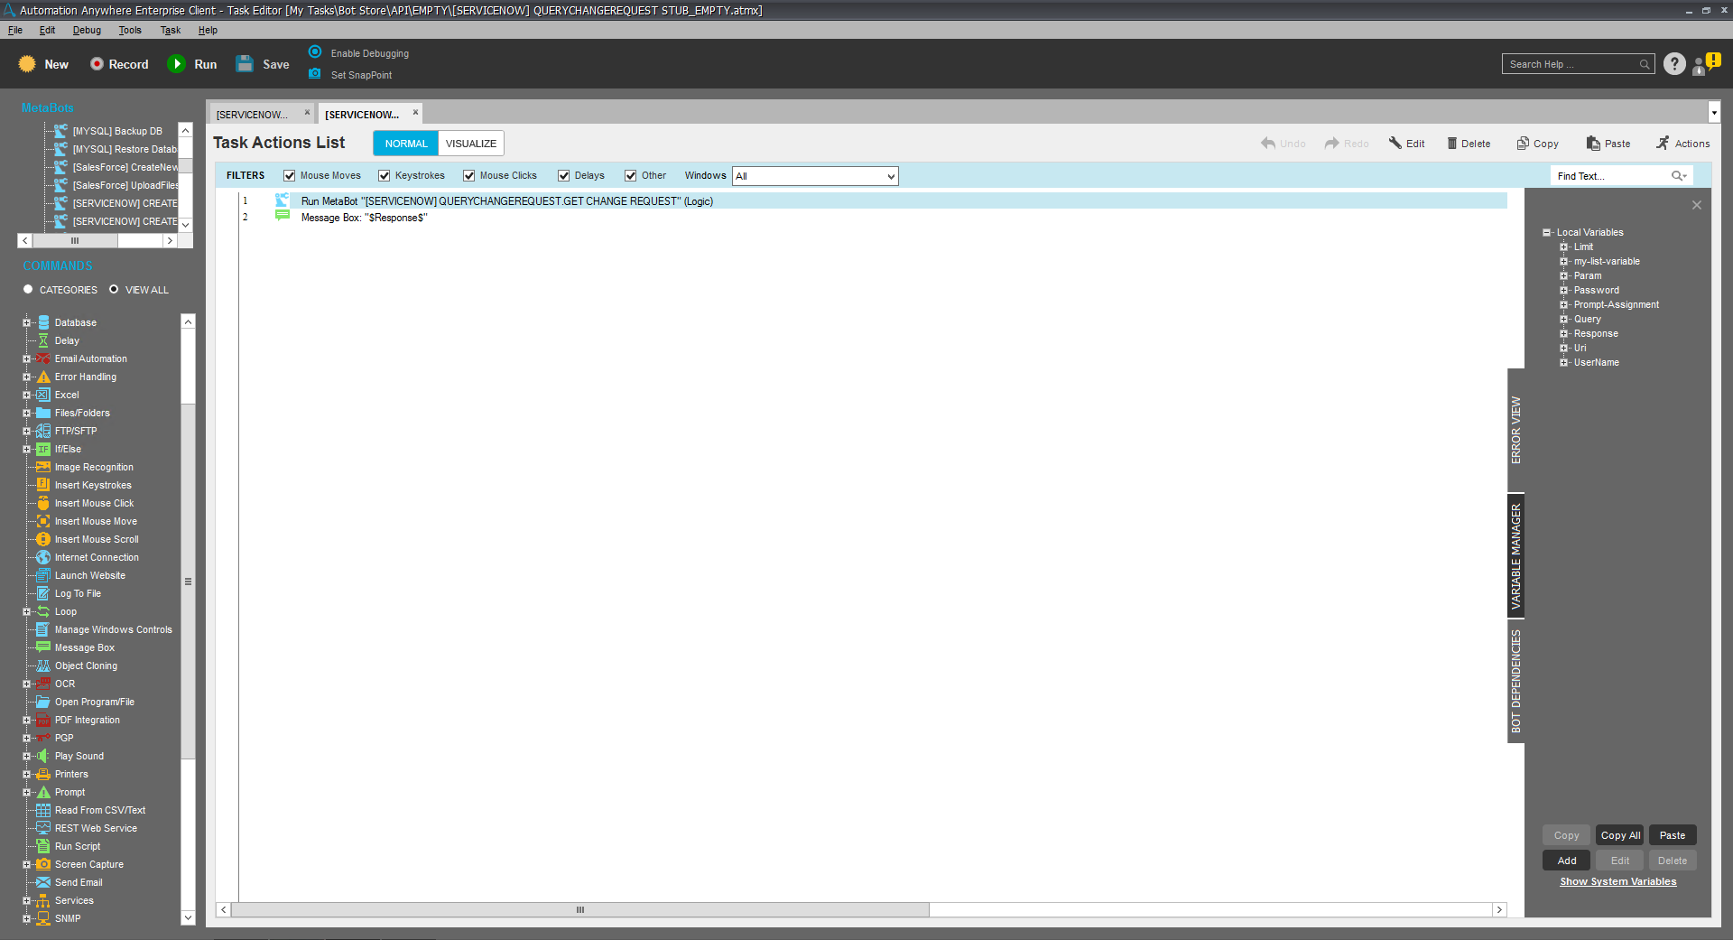The height and width of the screenshot is (940, 1733).
Task: Switch to the first [SERVICENOW... tab
Action: pos(262,114)
